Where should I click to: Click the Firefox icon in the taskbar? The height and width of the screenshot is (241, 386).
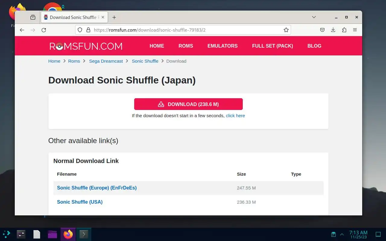[x=68, y=234]
